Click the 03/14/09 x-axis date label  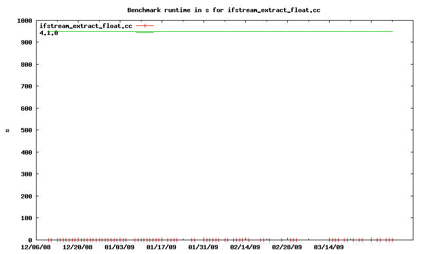(329, 247)
